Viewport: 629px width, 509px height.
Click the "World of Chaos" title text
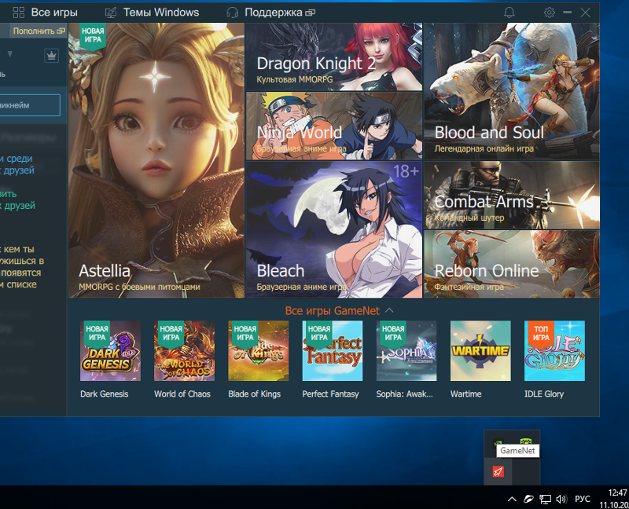pyautogui.click(x=182, y=394)
